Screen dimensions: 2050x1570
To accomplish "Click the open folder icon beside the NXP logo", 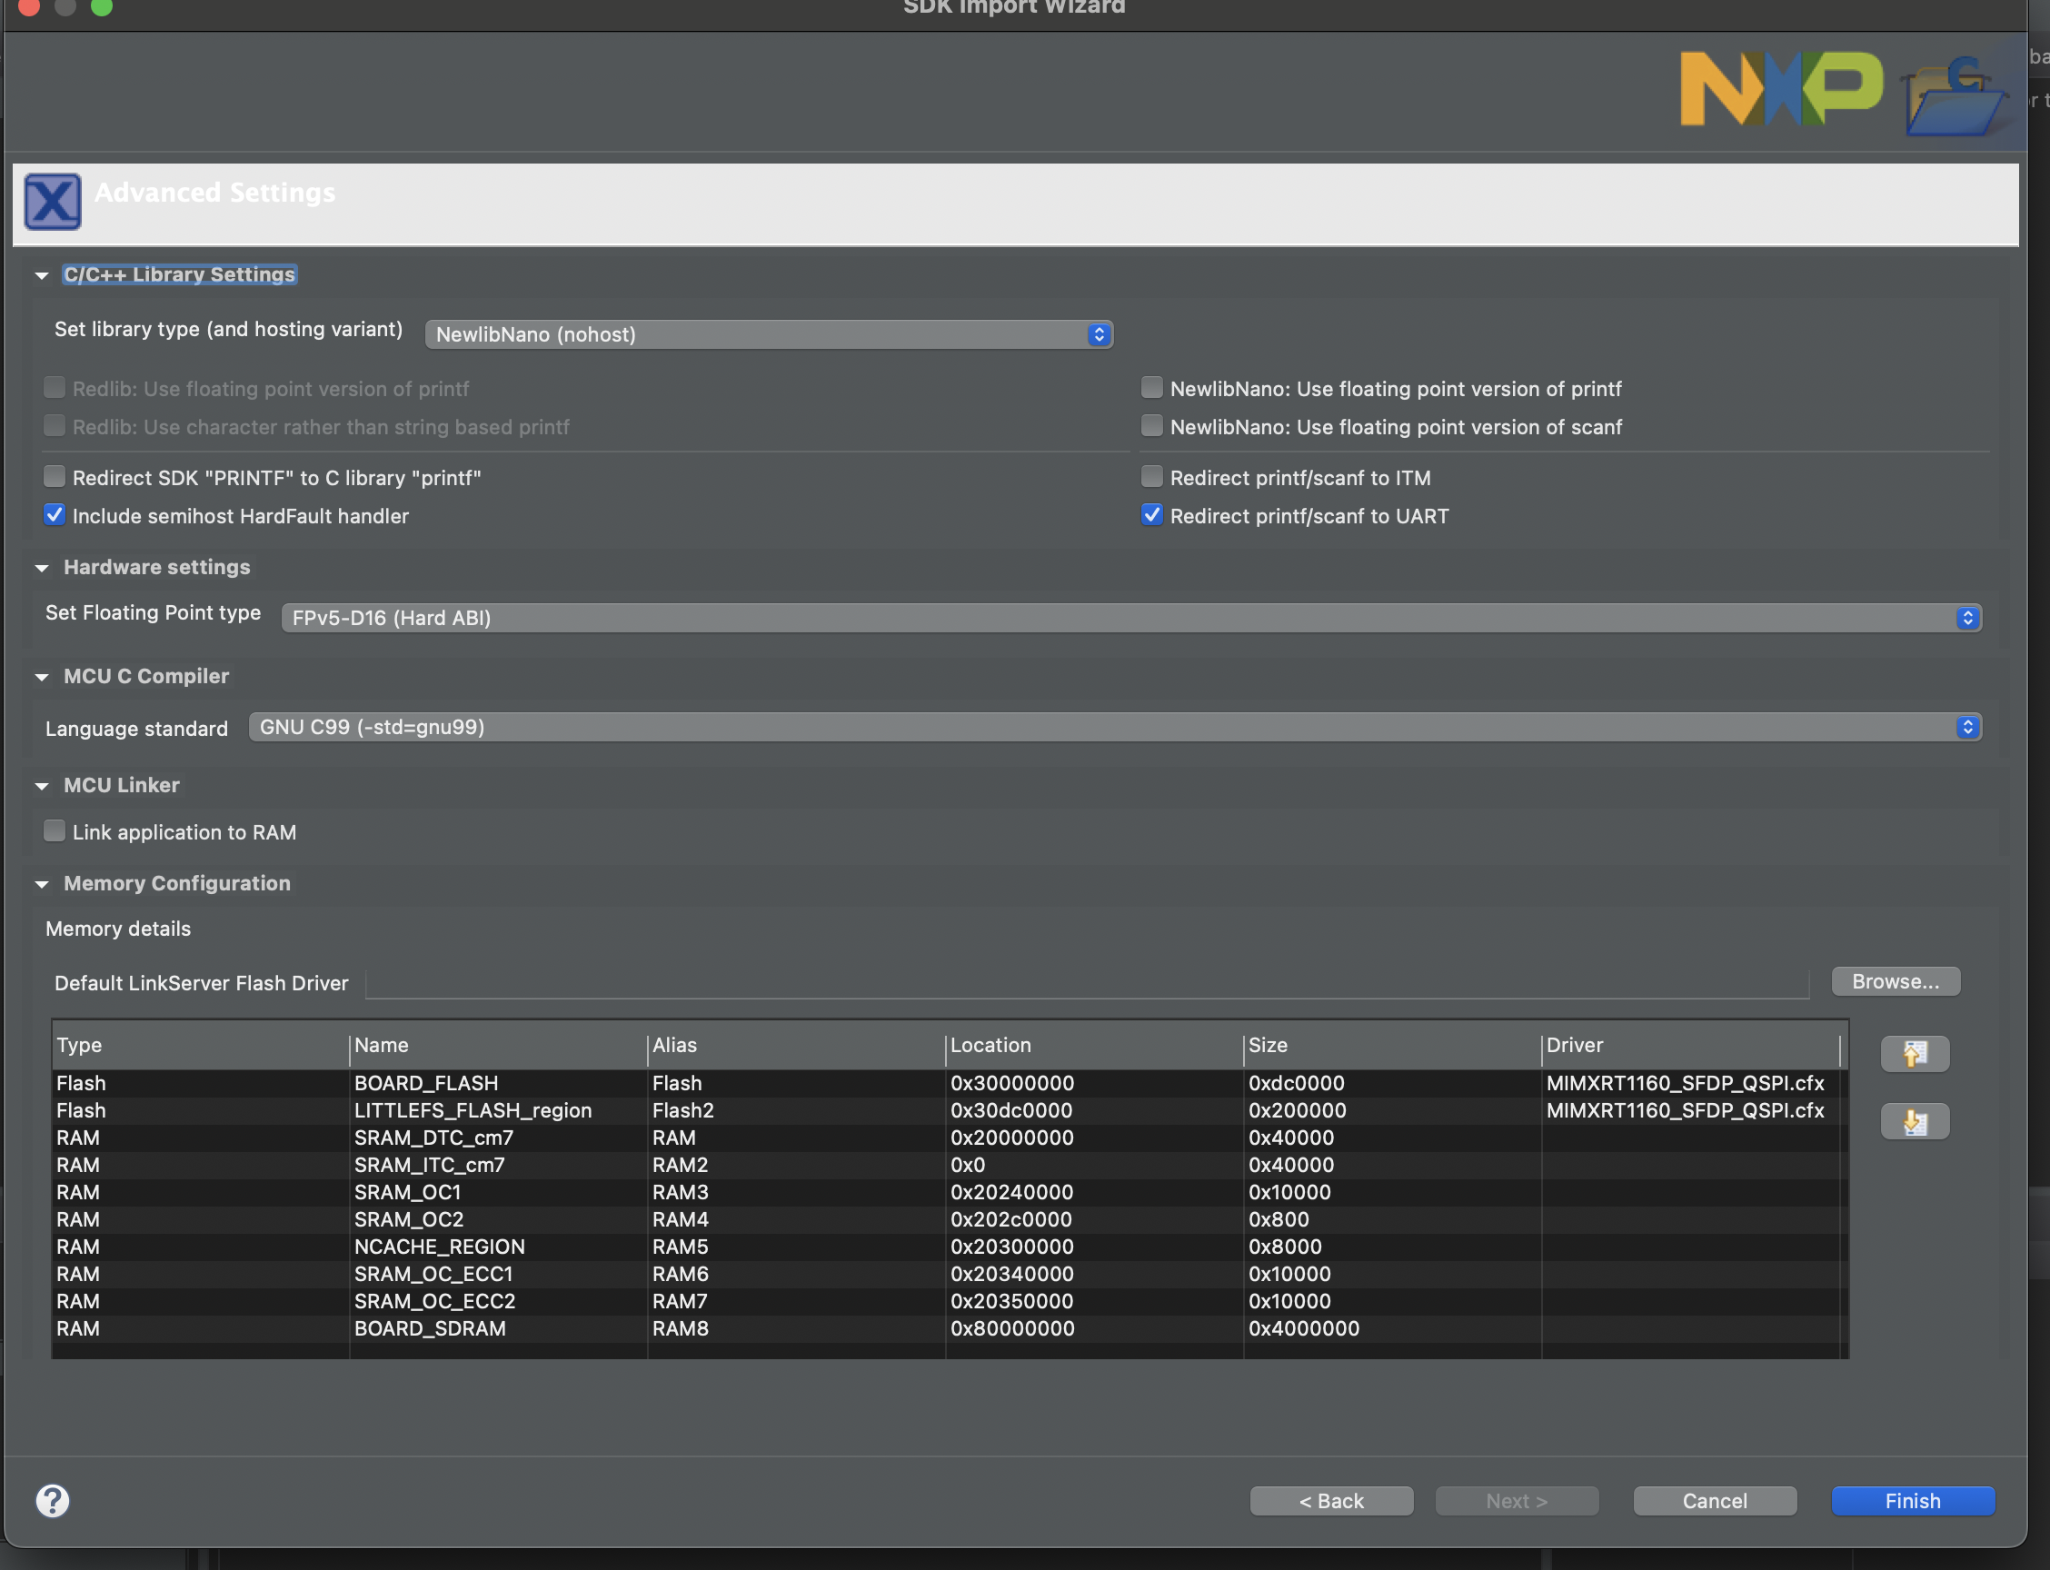I will click(1954, 94).
